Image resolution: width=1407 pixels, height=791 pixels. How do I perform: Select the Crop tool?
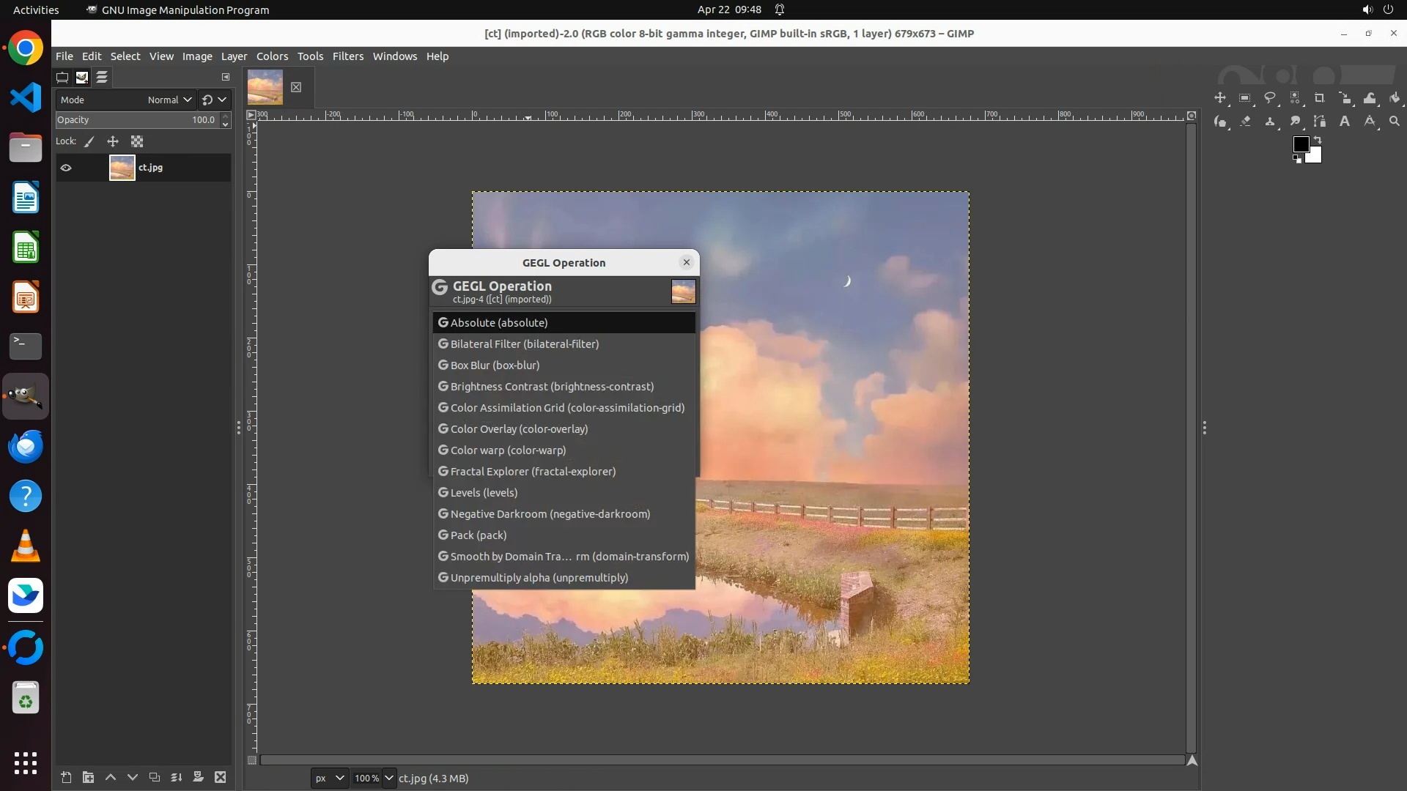(x=1320, y=98)
